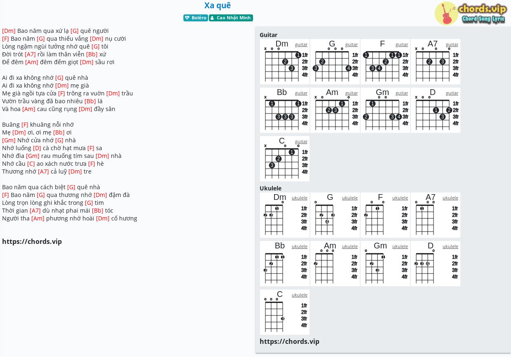
Task: Click the Guitar section heading
Action: [268, 35]
